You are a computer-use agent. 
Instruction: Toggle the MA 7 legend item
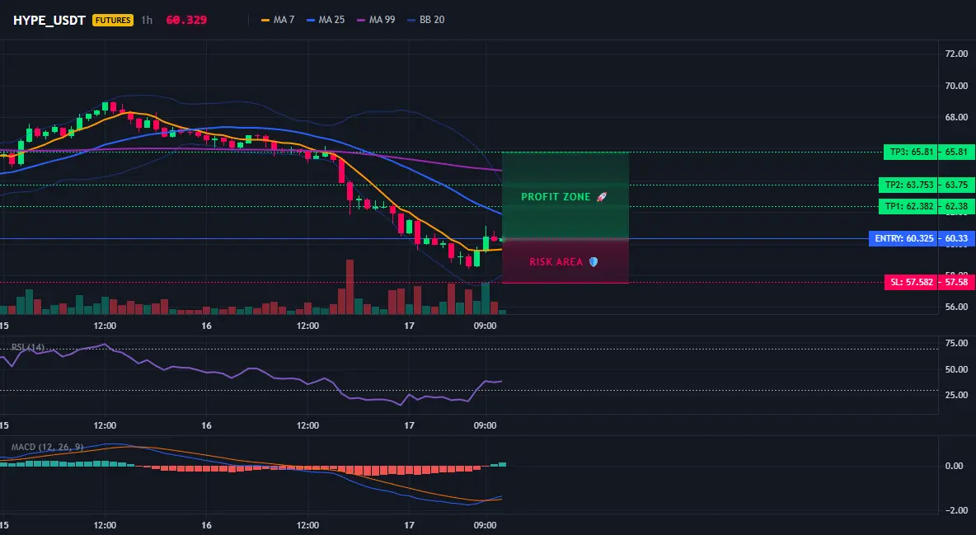tap(278, 20)
